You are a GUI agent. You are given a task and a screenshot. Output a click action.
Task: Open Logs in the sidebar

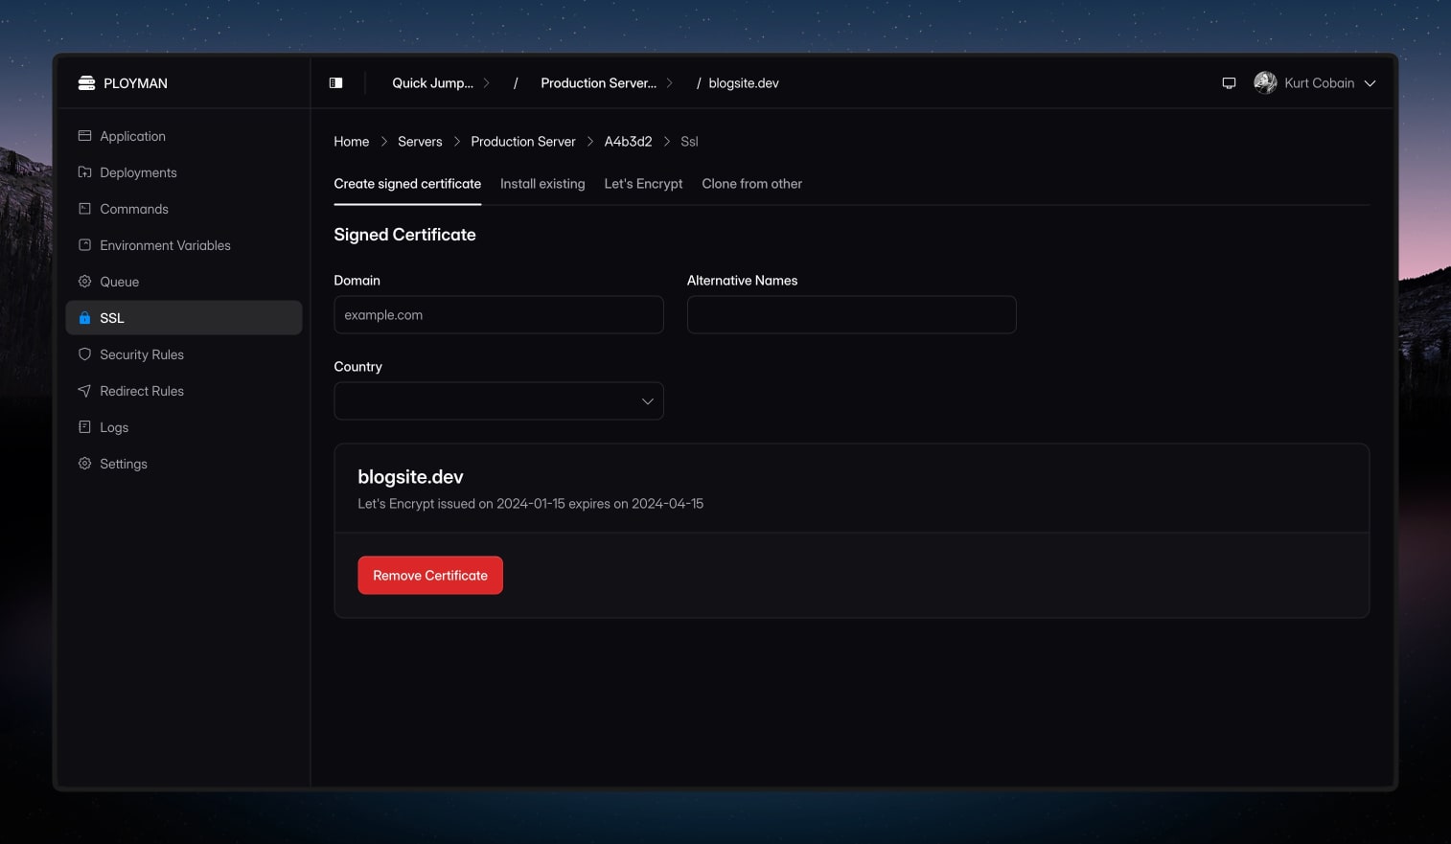tap(184, 427)
